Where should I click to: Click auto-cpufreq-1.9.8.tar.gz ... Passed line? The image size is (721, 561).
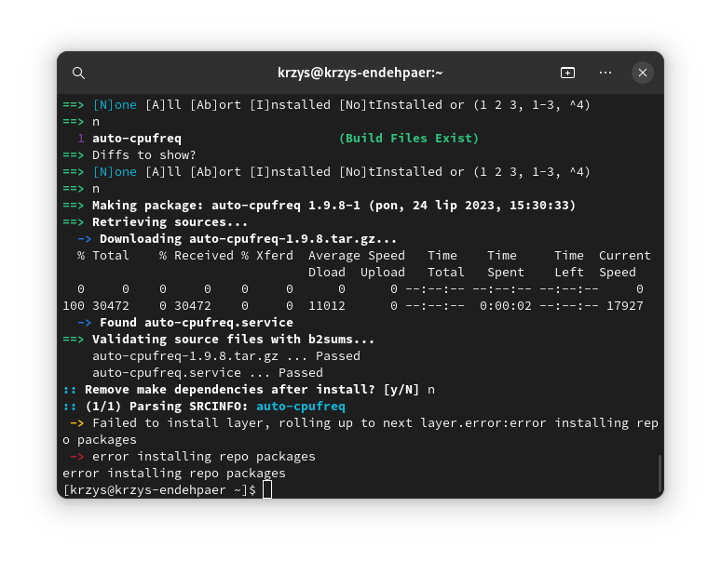coord(225,355)
